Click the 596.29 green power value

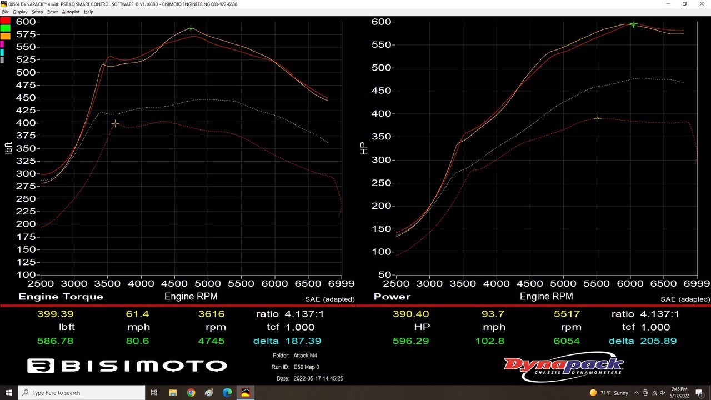pos(410,341)
